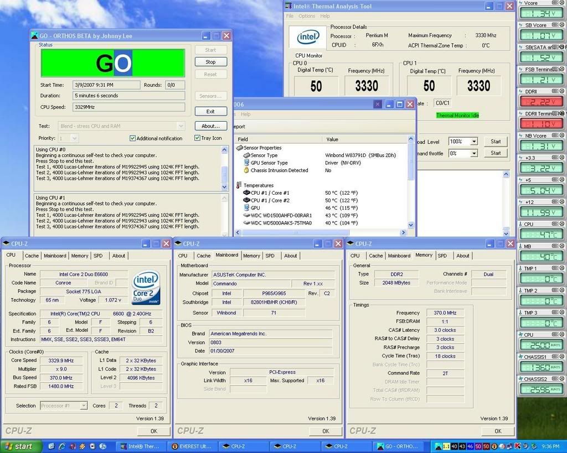
Task: Click the Intel logo in Thermal Analysis Tool
Action: tap(308, 37)
